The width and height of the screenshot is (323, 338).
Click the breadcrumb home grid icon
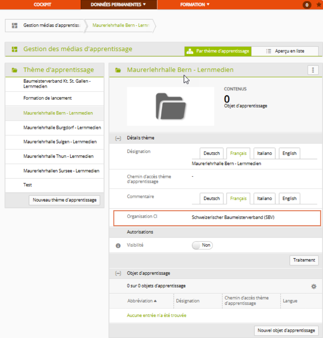tap(14, 26)
